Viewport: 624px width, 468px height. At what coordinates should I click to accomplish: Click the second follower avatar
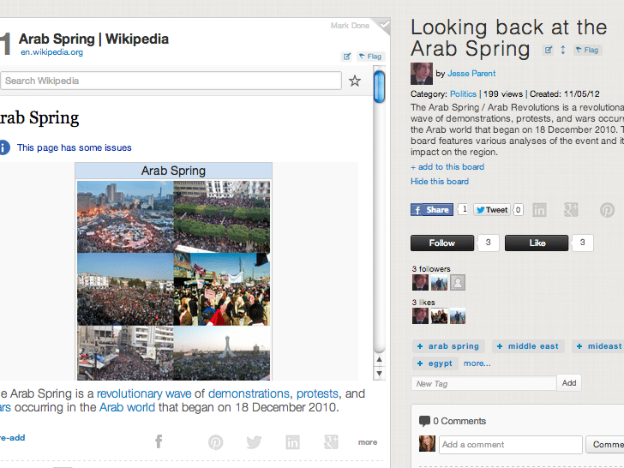click(x=439, y=283)
